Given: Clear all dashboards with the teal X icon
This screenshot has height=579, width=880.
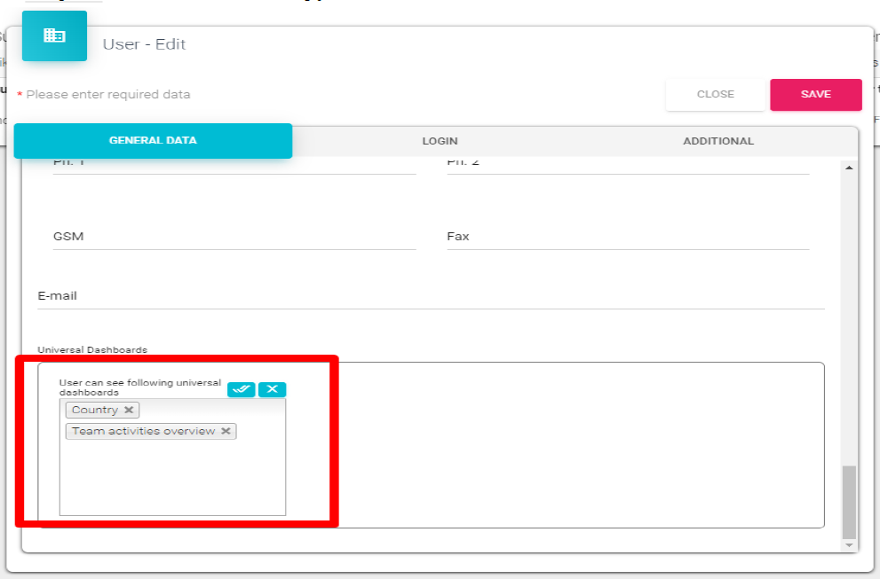Looking at the screenshot, I should click(273, 389).
